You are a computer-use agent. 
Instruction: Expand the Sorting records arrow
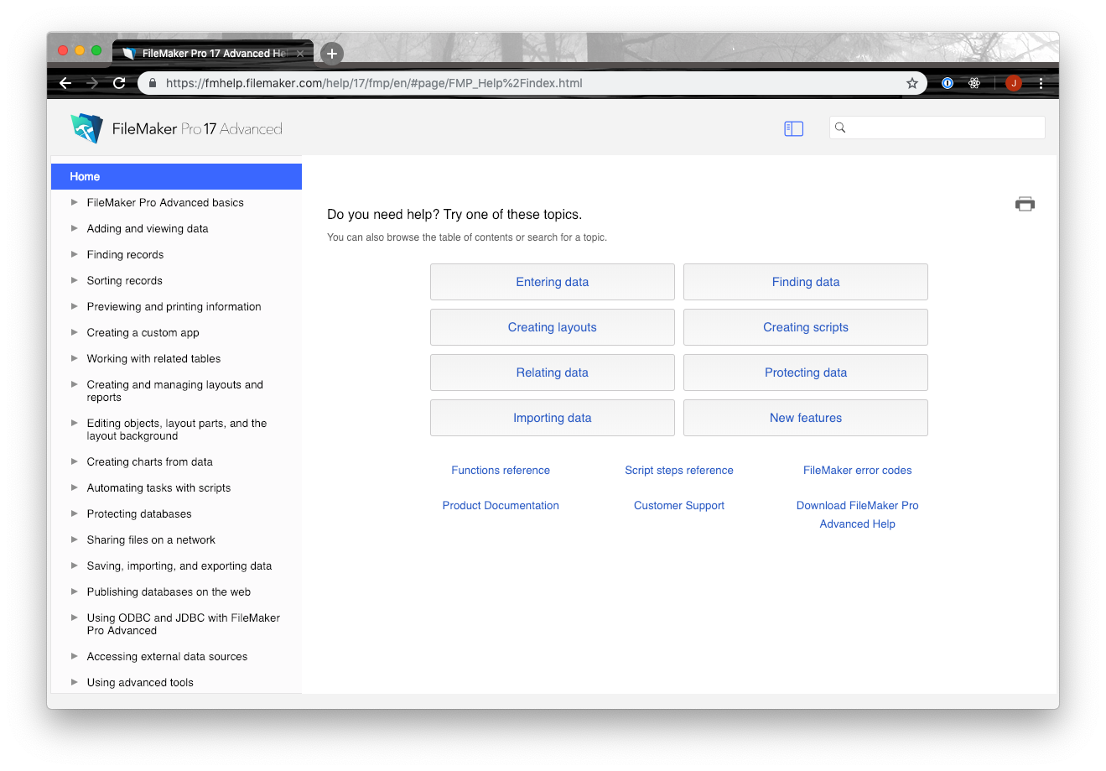[75, 280]
